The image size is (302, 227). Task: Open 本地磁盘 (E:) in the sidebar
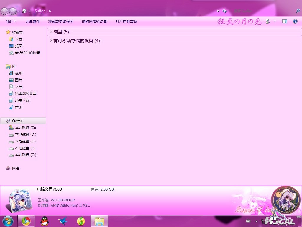25,141
